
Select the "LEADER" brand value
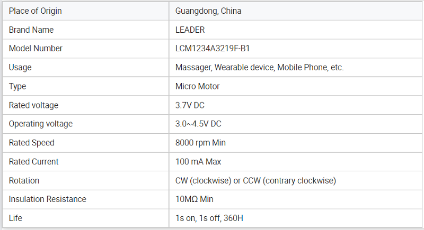pos(190,30)
